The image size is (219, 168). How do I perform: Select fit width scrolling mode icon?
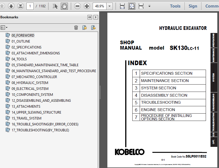tap(122, 6)
